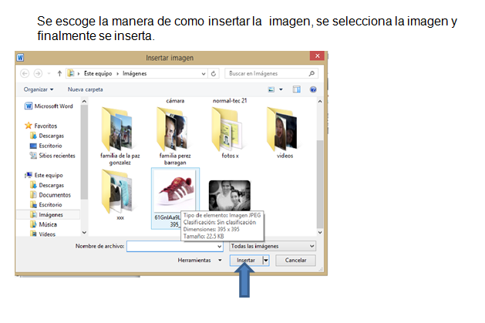Click the Forward navigation arrow
This screenshot has width=485, height=323.
(38, 73)
